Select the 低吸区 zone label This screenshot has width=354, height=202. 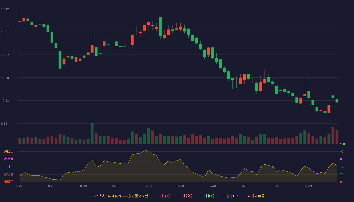(x=9, y=182)
